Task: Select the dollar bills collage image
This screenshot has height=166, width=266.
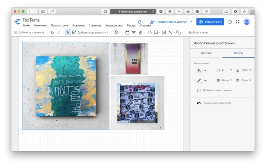Action: (x=138, y=103)
